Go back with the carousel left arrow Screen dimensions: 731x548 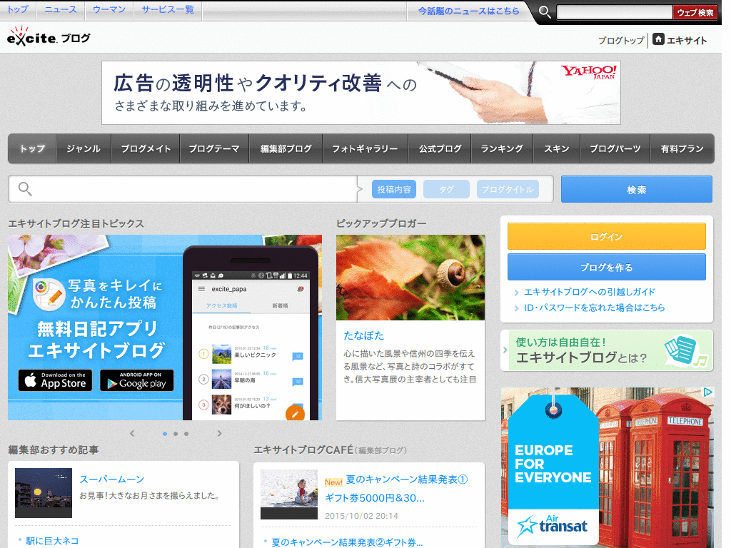pyautogui.click(x=131, y=433)
